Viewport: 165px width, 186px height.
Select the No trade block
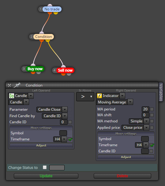pos(52,9)
